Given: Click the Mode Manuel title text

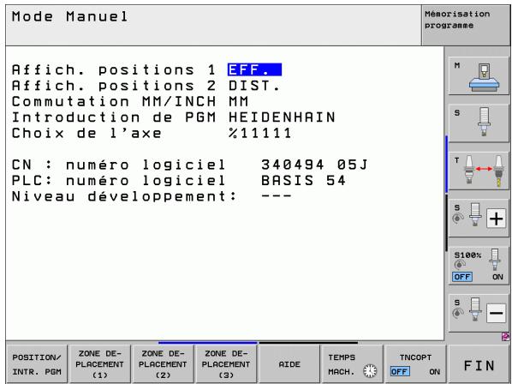Looking at the screenshot, I should 69,16.
